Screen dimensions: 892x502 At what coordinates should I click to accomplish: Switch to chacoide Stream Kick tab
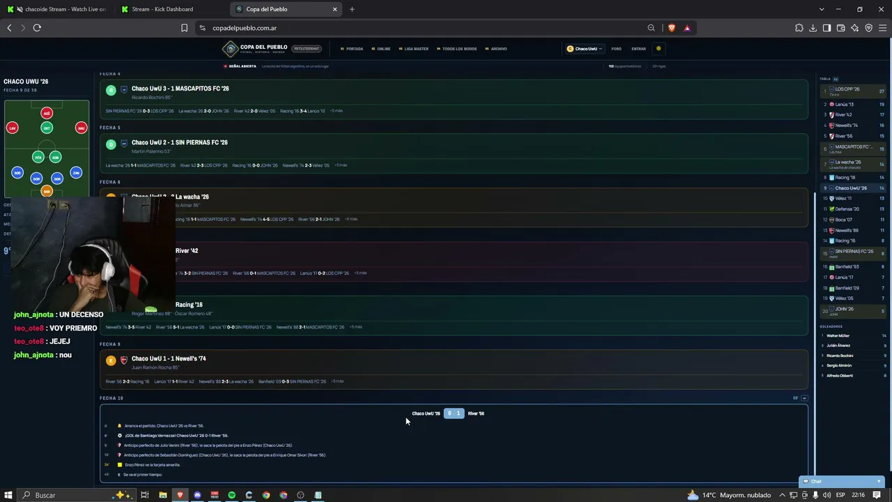point(56,9)
